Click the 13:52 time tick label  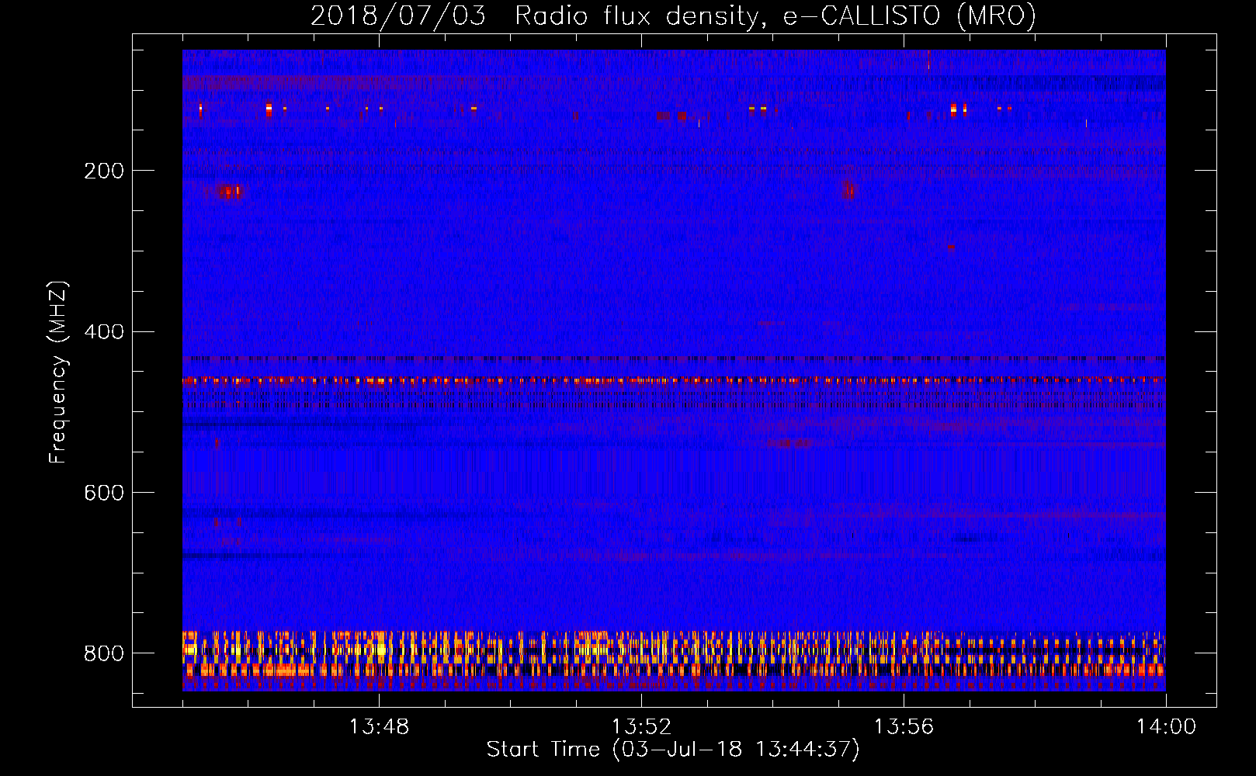click(x=641, y=727)
